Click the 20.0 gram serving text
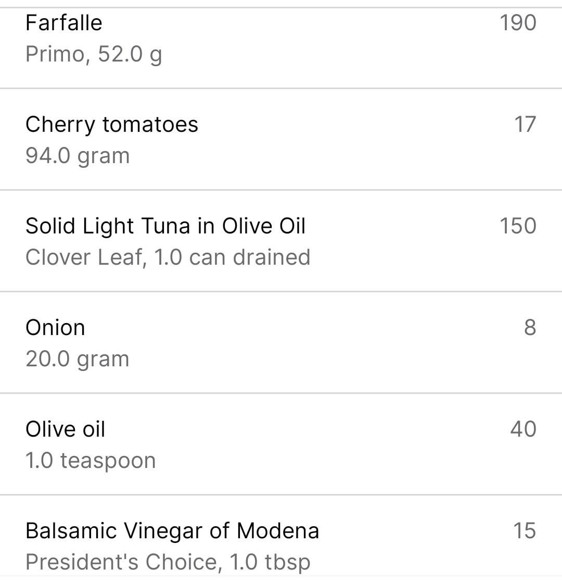The image size is (562, 581). (78, 359)
